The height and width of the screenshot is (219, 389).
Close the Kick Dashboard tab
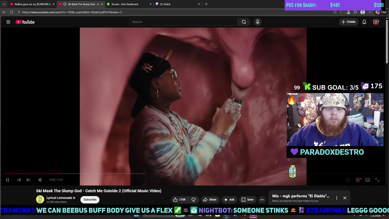point(150,4)
